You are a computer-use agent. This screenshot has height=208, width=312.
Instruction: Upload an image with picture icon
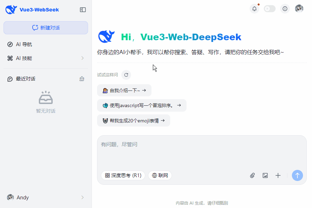point(265,175)
